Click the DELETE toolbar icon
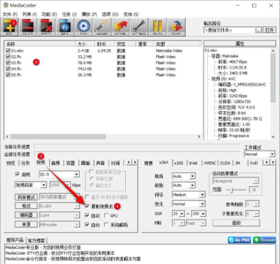Viewport: 280px width, 264px height. (x=28, y=27)
